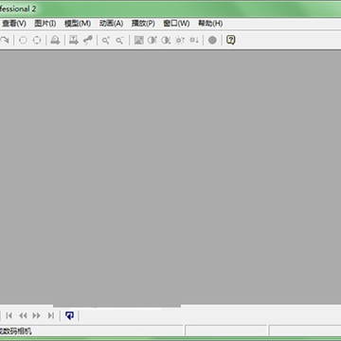Click the increase brightness sun icon

tap(180, 40)
